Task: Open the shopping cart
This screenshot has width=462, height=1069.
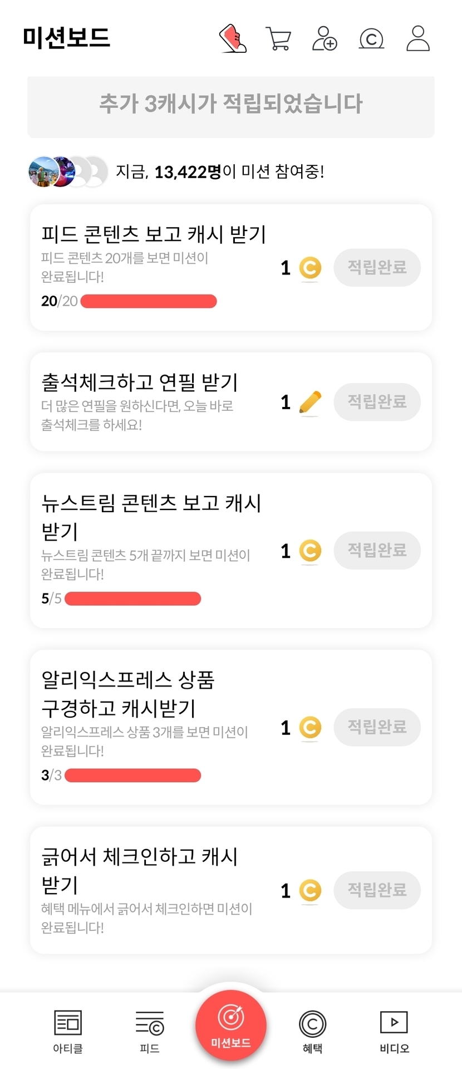Action: (x=278, y=38)
